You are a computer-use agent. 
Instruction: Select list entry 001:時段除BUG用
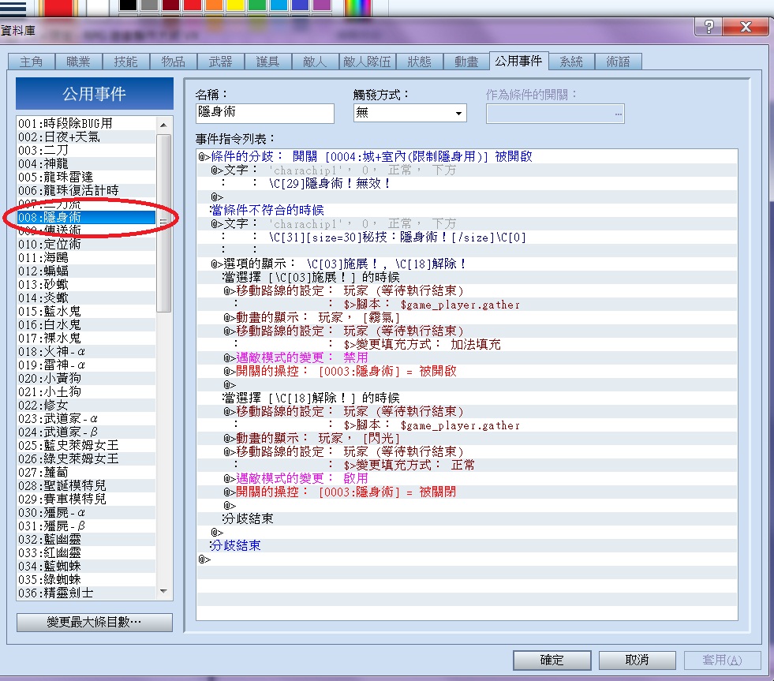[x=86, y=123]
